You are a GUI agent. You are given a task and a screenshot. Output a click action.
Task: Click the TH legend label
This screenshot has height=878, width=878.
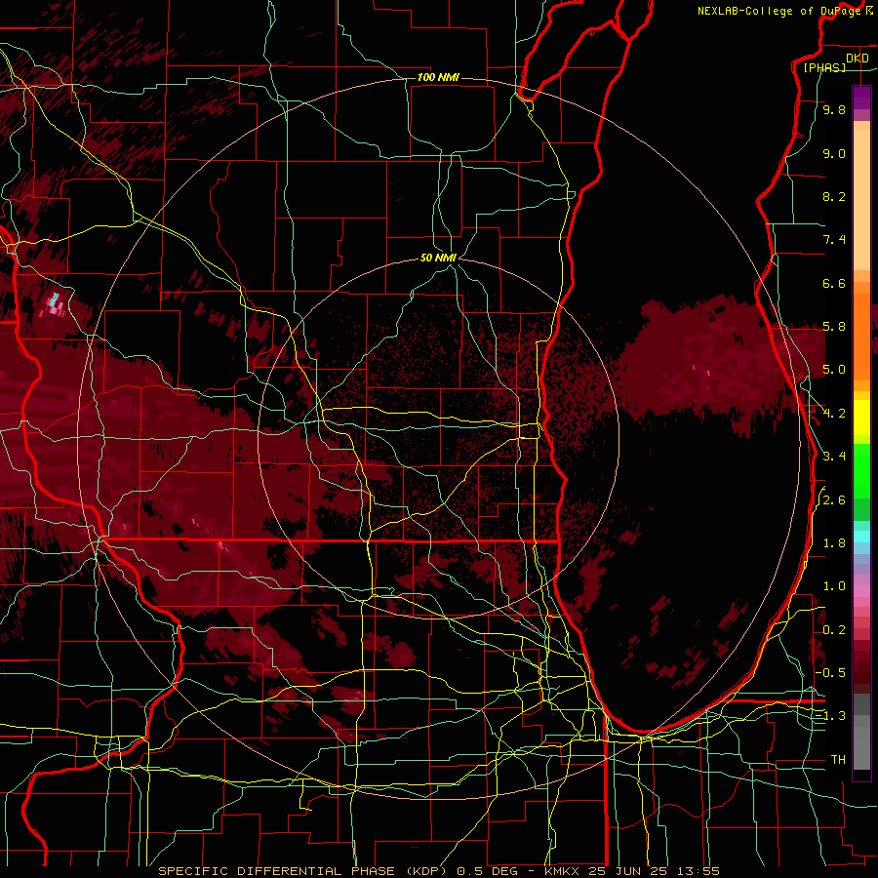pyautogui.click(x=838, y=759)
